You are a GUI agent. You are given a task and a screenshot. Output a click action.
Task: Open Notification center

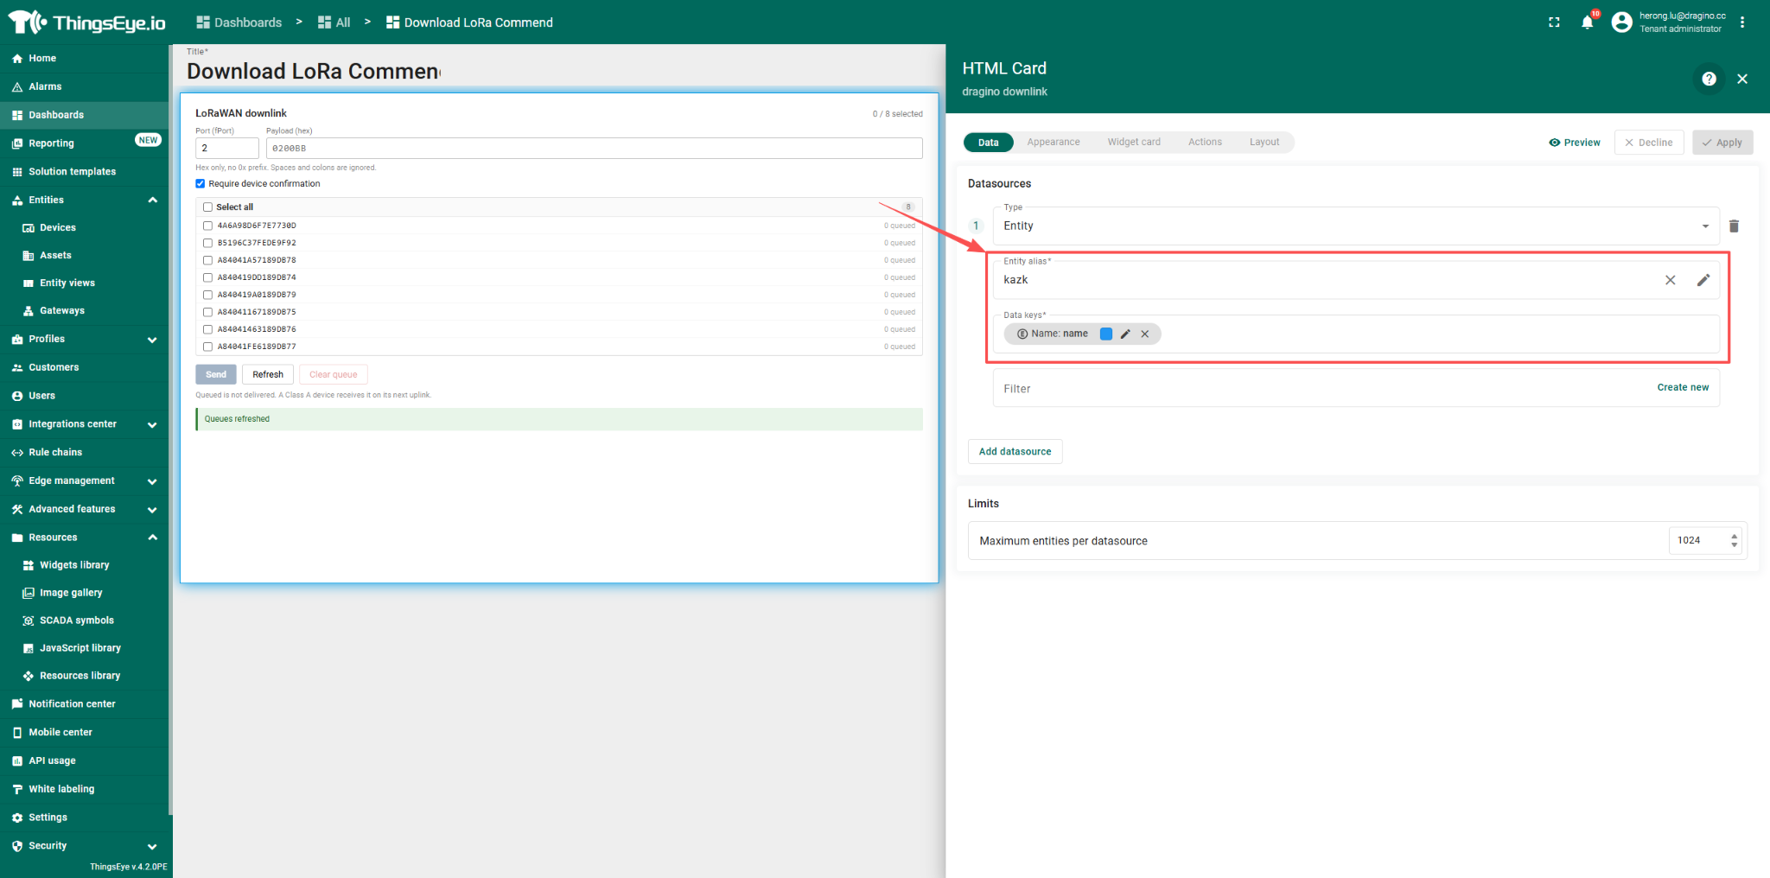84,703
